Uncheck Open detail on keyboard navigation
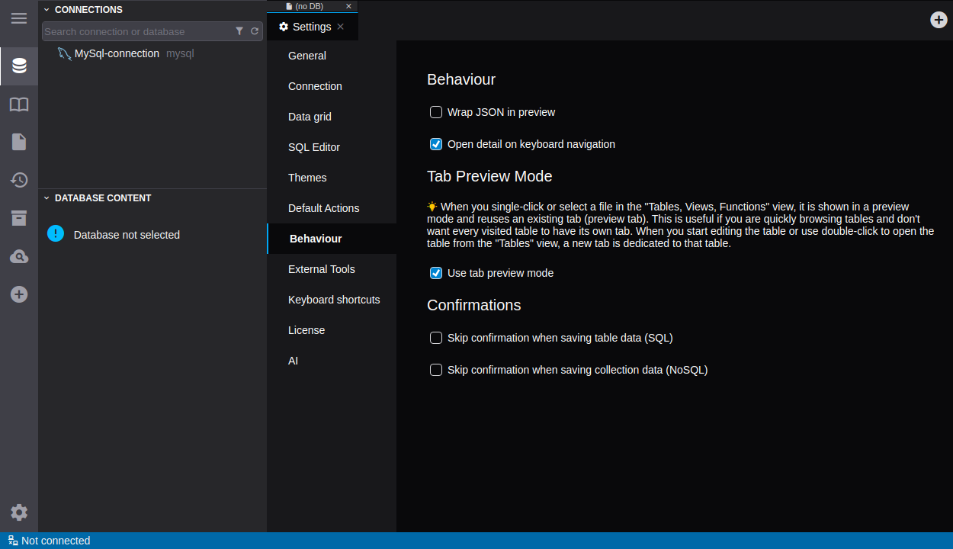 tap(436, 144)
